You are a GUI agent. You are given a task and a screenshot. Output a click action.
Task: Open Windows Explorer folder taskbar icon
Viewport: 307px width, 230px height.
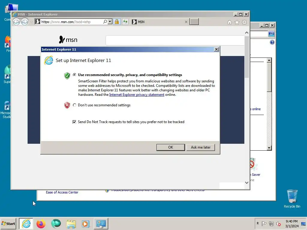pos(71,224)
